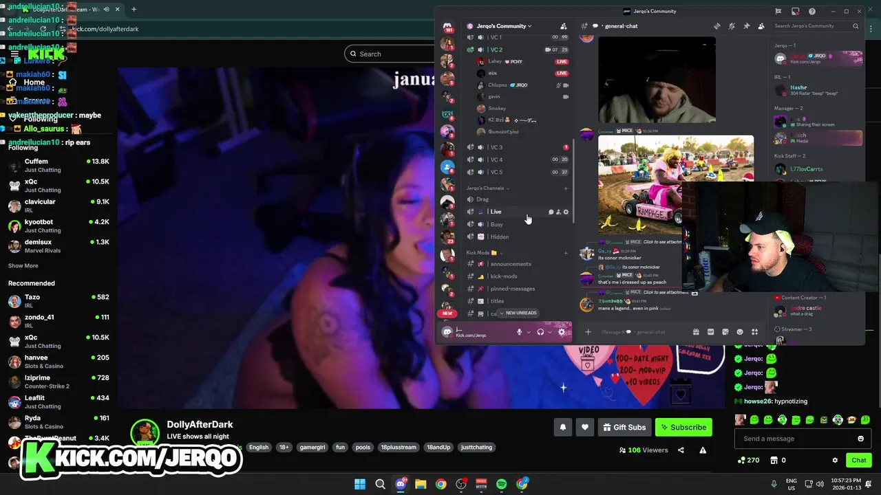
Task: Click the Subscribe button on Kick
Action: [x=683, y=427]
